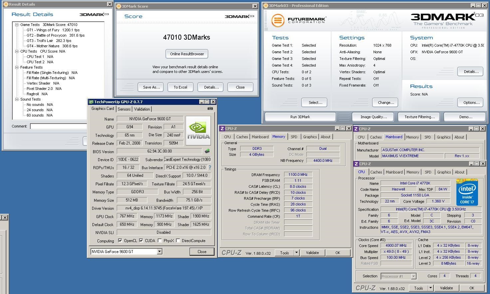This screenshot has height=294, width=490.
Task: Click the Validate button in CPU-Z Memory window
Action: pos(312,253)
